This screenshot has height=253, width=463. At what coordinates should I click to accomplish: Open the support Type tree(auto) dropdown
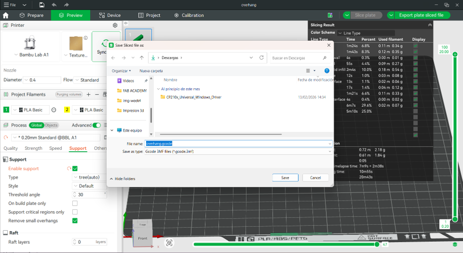[89, 177]
